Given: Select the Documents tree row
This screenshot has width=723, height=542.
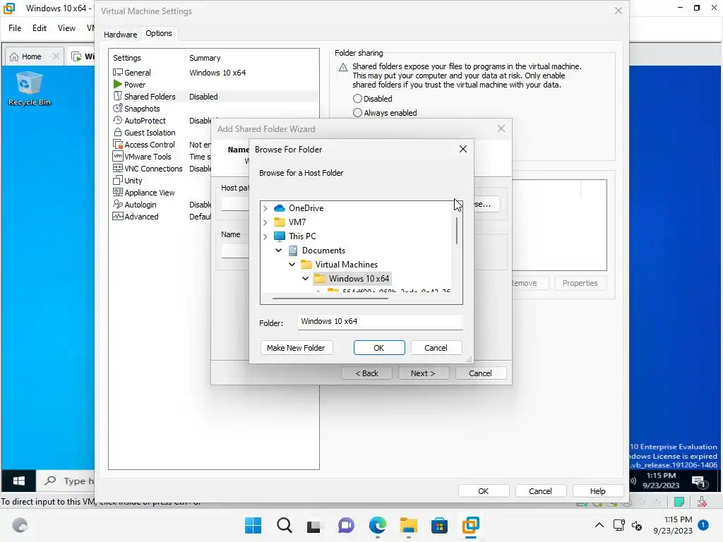Looking at the screenshot, I should [323, 251].
